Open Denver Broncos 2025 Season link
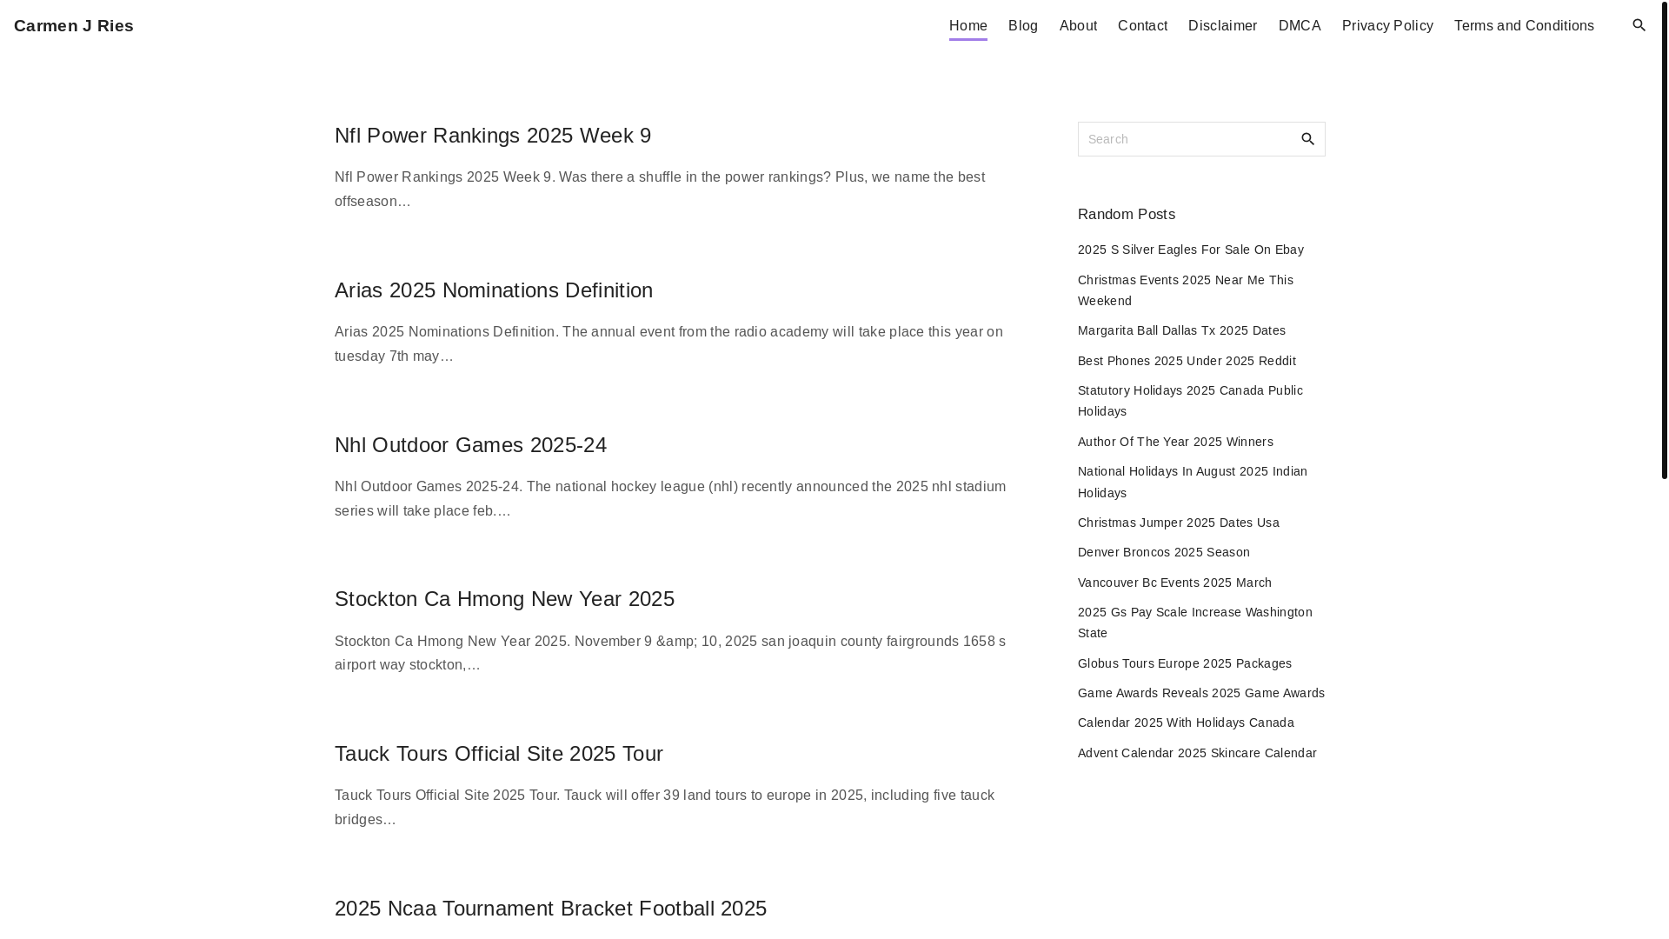1669x939 pixels. click(1164, 552)
